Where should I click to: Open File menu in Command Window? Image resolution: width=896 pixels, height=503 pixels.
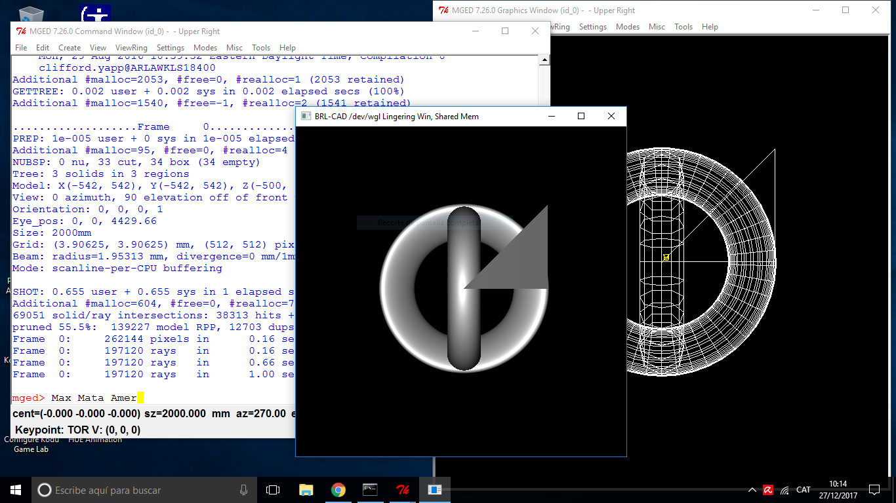pyautogui.click(x=21, y=48)
